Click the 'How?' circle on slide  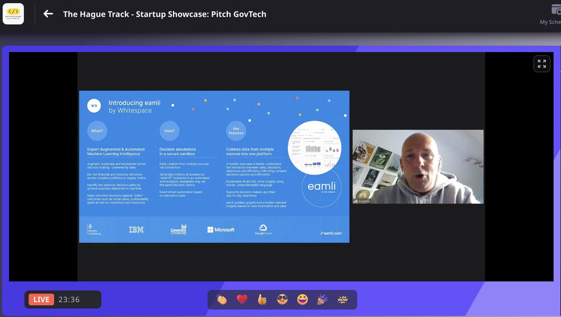pyautogui.click(x=169, y=131)
